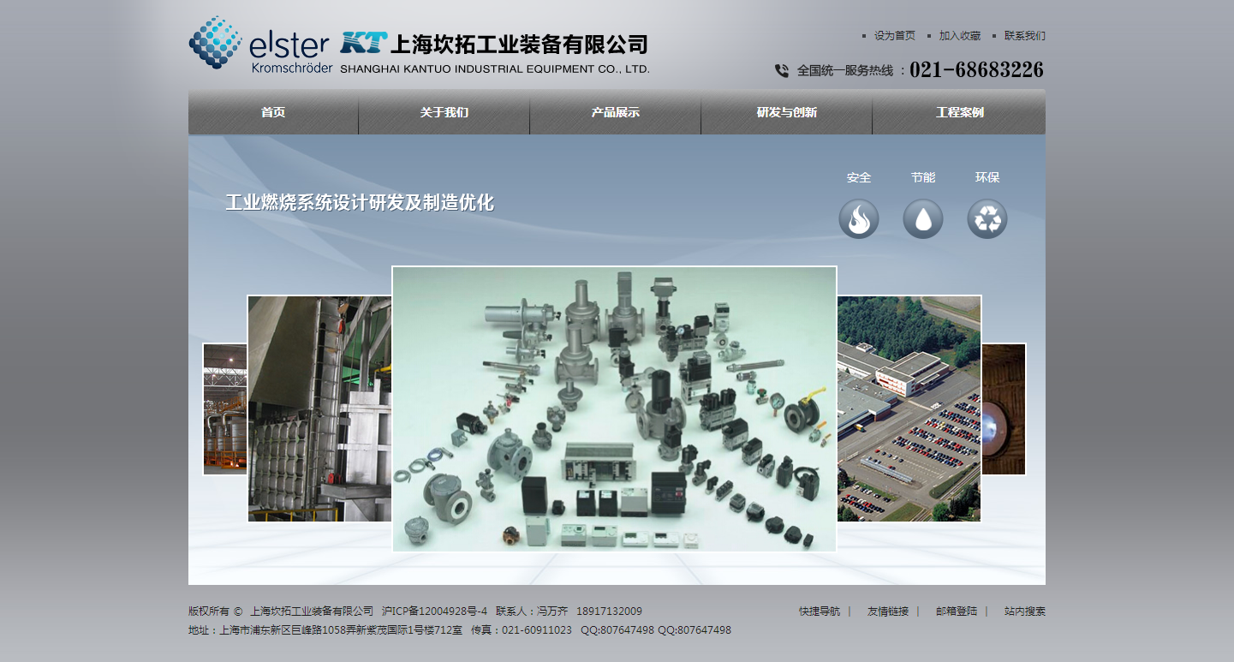Click the 上海坎拓工业装备有限公司 header title

[520, 44]
